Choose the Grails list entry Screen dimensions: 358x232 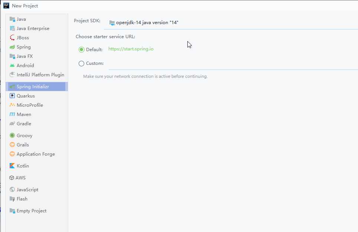pyautogui.click(x=37, y=145)
